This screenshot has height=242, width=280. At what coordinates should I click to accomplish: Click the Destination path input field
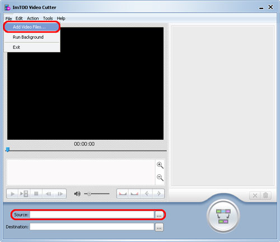coord(92,227)
